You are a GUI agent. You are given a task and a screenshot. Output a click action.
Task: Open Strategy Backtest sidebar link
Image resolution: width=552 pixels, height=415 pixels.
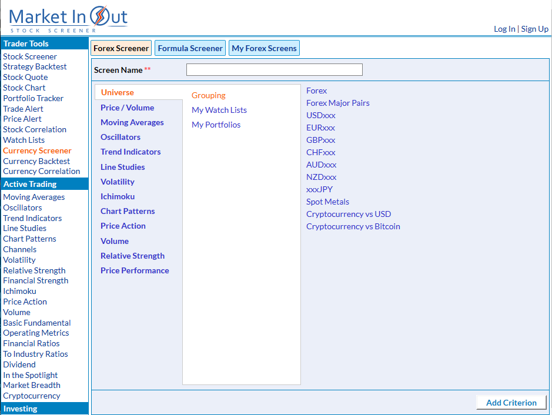tap(35, 67)
